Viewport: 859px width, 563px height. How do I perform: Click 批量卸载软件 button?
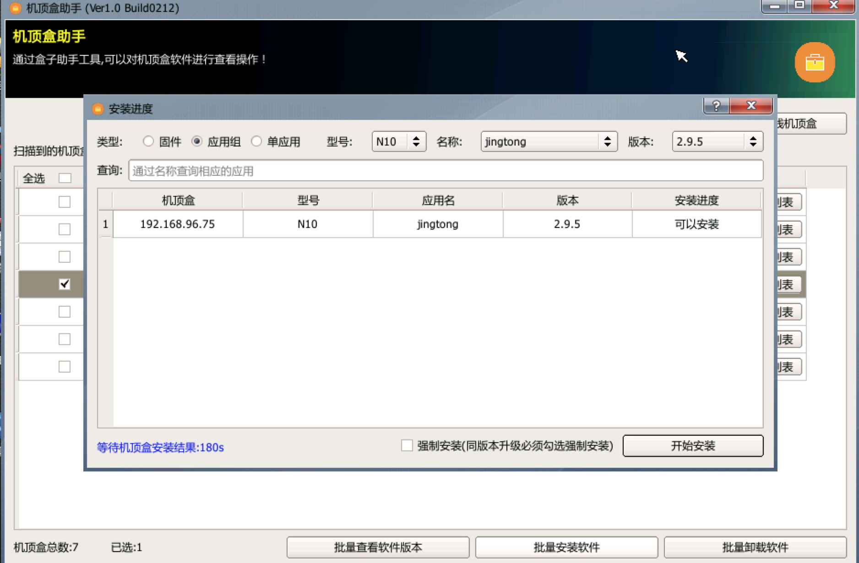(755, 547)
